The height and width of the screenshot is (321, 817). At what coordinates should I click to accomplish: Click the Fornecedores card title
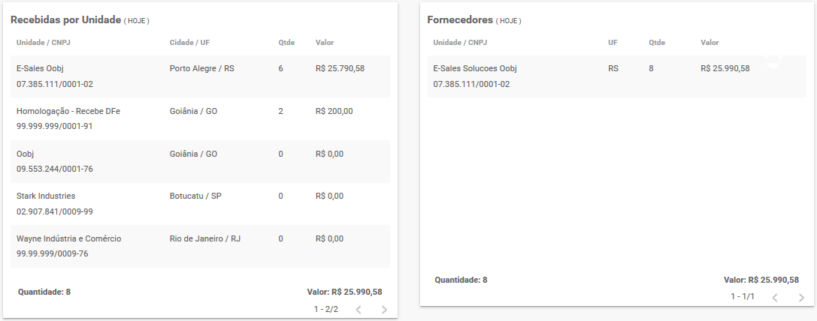[x=460, y=19]
